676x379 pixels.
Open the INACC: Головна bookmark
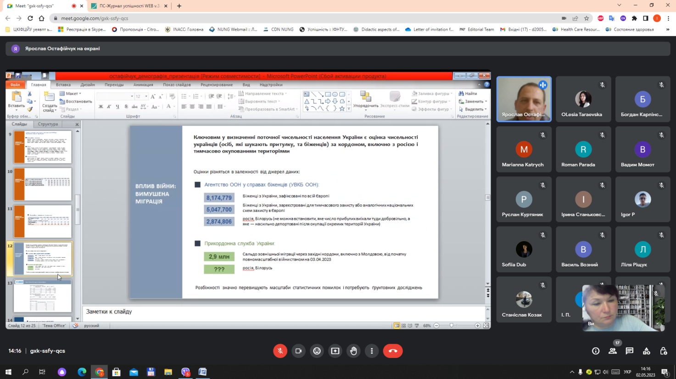[184, 29]
